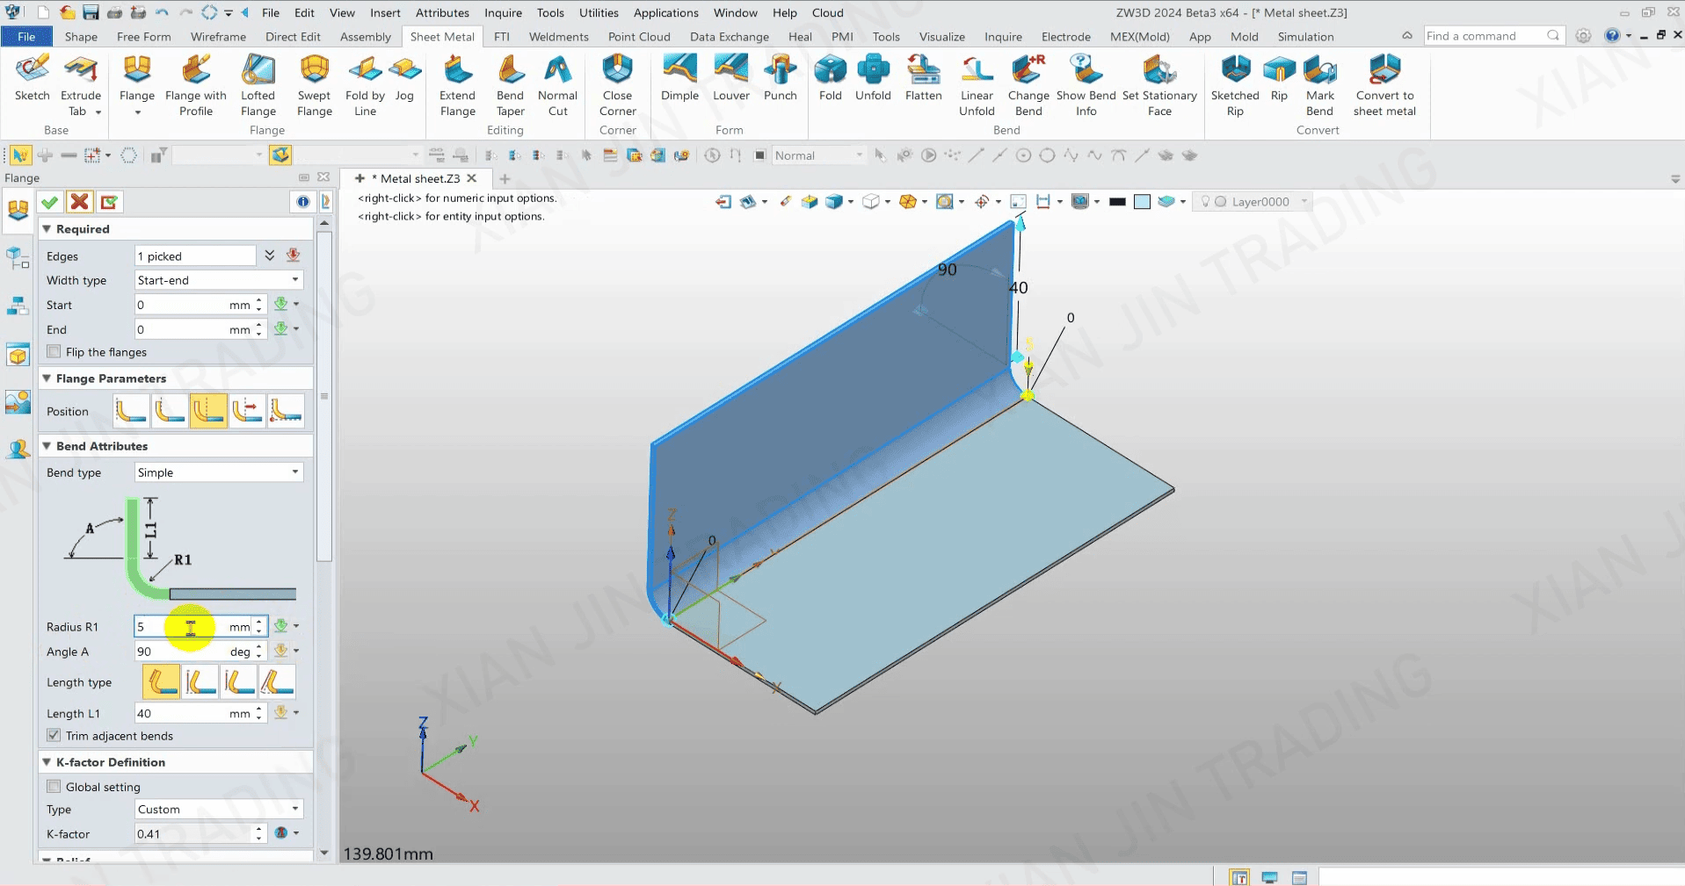Enable the Flip the flanges checkbox
The width and height of the screenshot is (1685, 886).
[54, 352]
